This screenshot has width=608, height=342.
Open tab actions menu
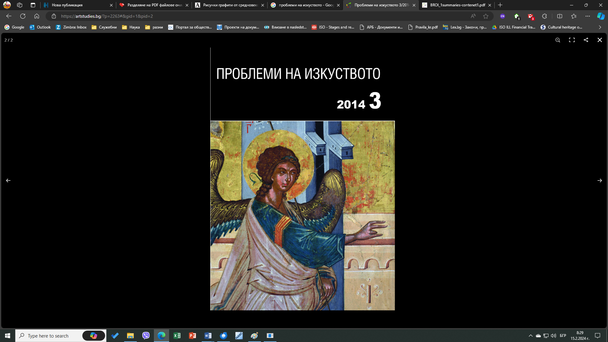click(x=33, y=5)
